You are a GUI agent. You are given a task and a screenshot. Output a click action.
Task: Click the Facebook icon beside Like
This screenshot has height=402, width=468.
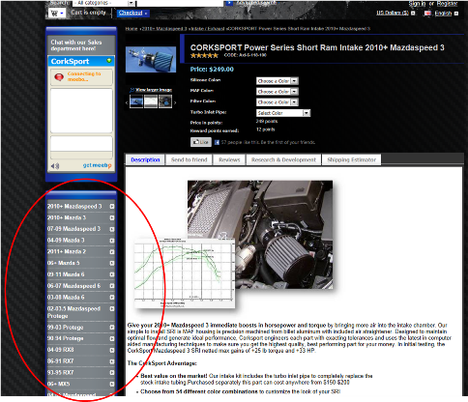pyautogui.click(x=217, y=142)
